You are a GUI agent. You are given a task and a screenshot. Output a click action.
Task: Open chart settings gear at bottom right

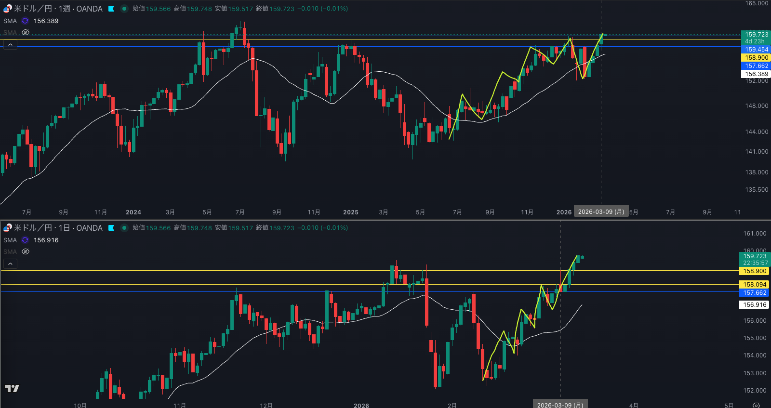[x=756, y=405]
